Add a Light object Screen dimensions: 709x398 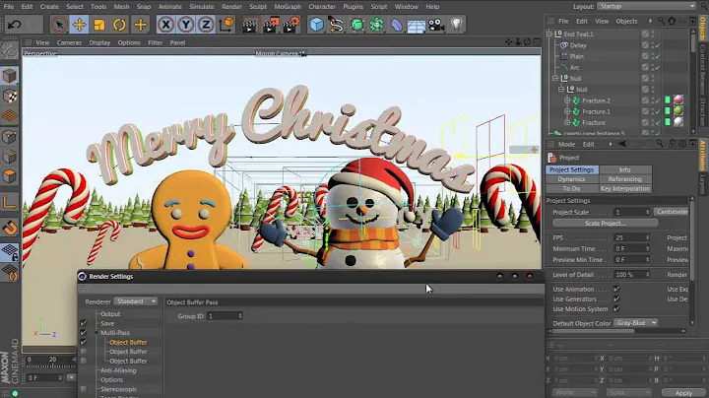coord(456,25)
